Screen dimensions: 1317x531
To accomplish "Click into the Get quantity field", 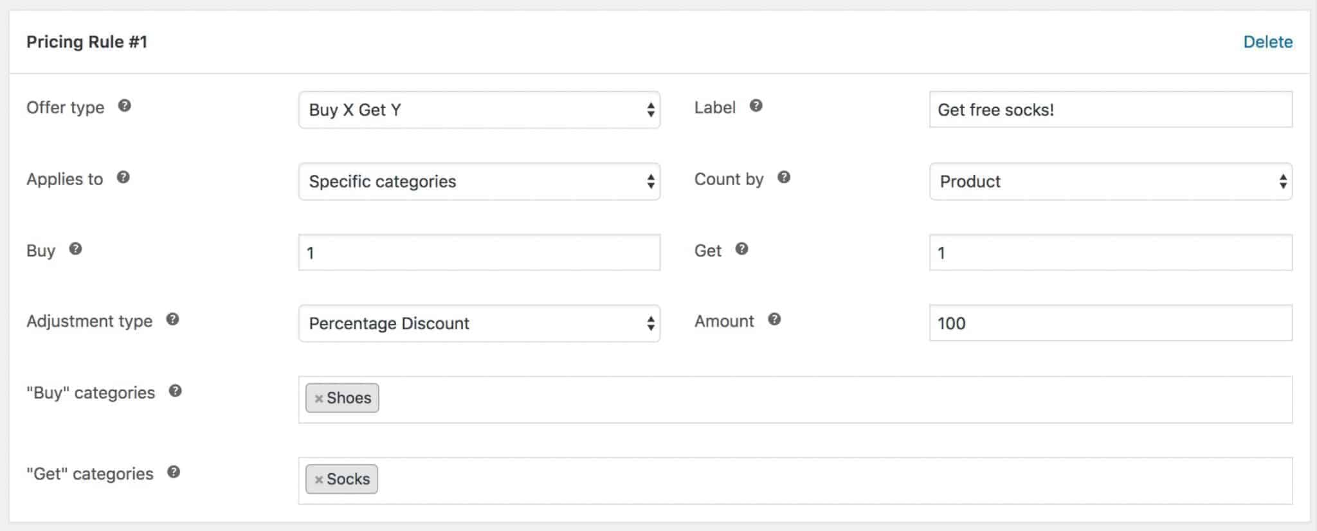I will coord(1111,253).
